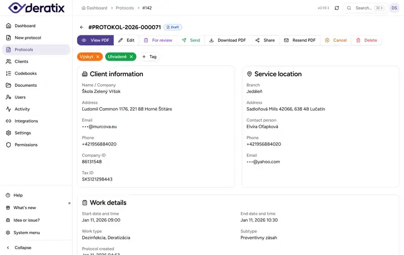Click the Work details clipboard icon

[84, 202]
